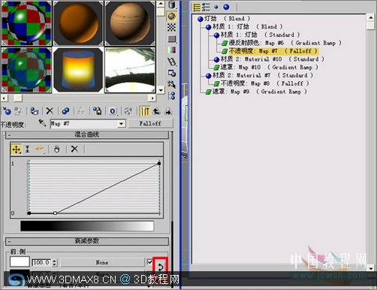377x290 pixels.
Task: Click the Falloff map type button
Action: coord(150,123)
